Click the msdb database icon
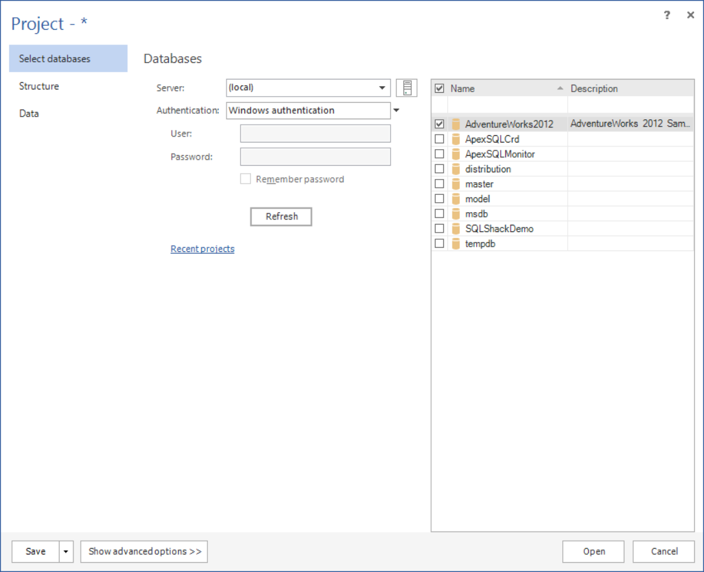Screen dimensions: 704x572 (456, 214)
